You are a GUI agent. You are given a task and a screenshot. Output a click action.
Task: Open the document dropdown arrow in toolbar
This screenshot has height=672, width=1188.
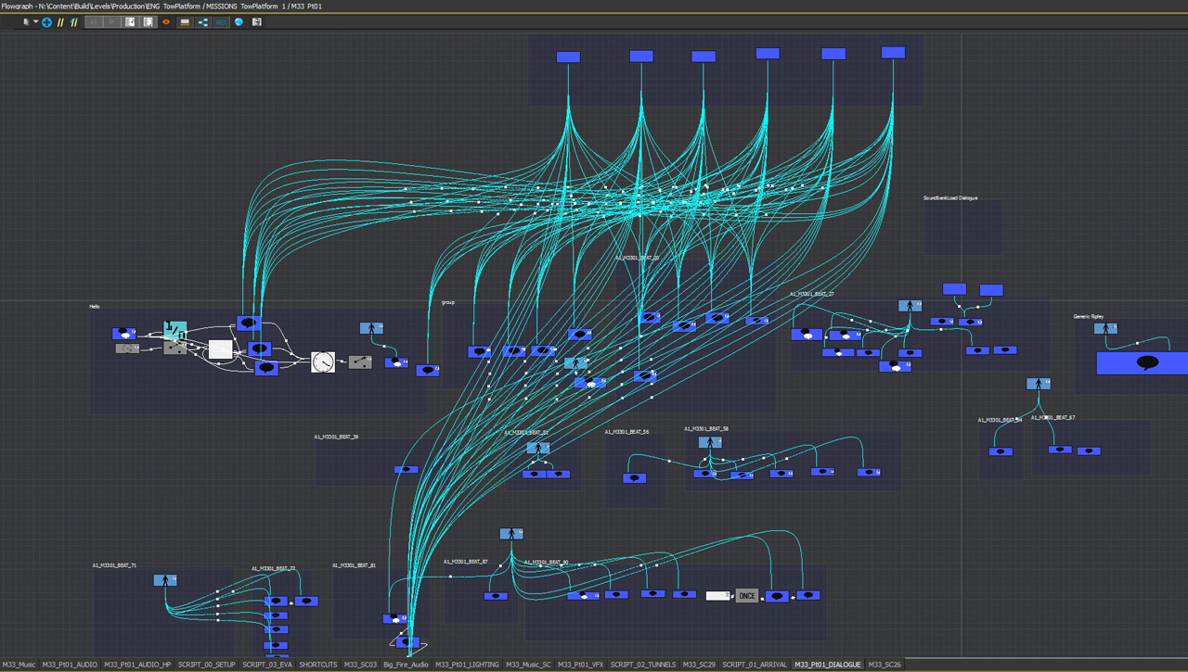tap(35, 22)
